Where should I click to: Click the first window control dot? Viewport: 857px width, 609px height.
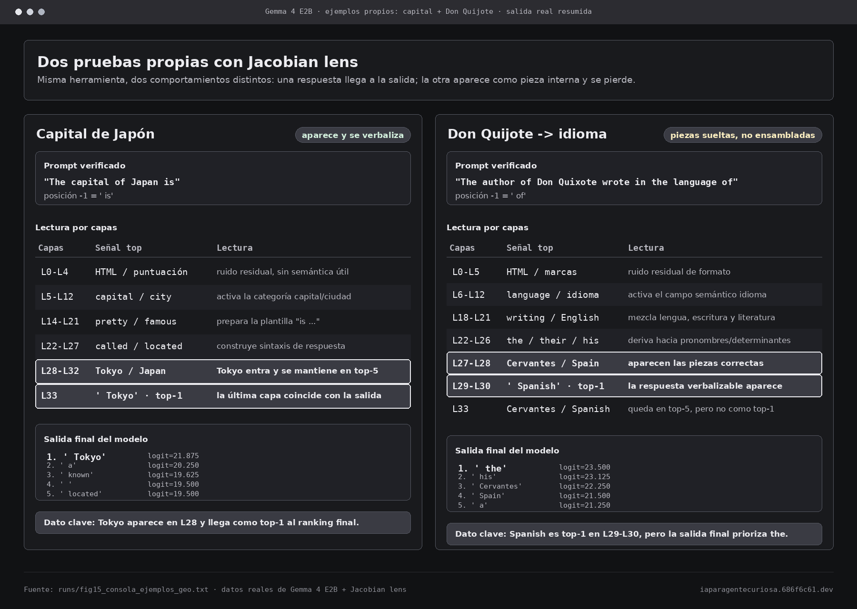pos(19,12)
